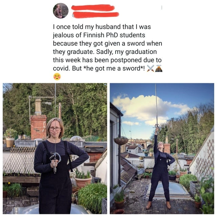Open the redacted username handle below name

[x=96, y=15]
